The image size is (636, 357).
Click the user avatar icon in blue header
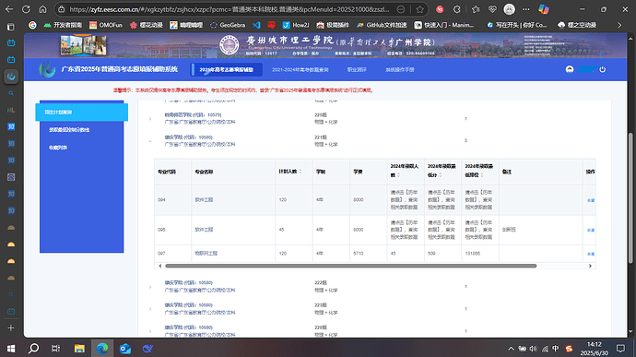click(x=570, y=69)
